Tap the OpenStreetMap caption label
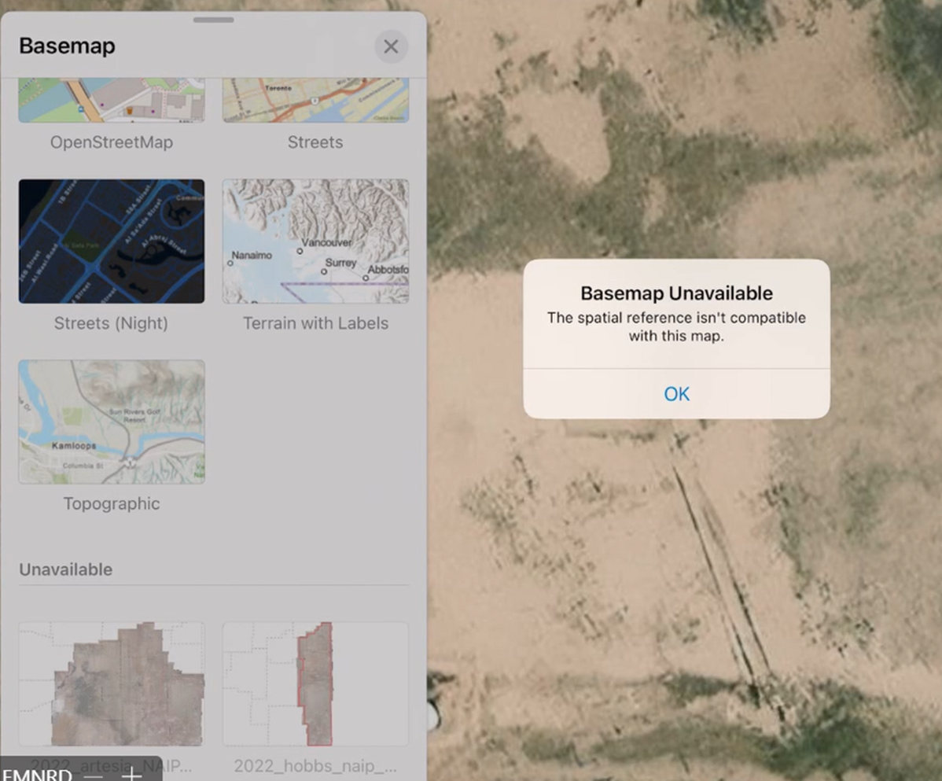 coord(111,142)
